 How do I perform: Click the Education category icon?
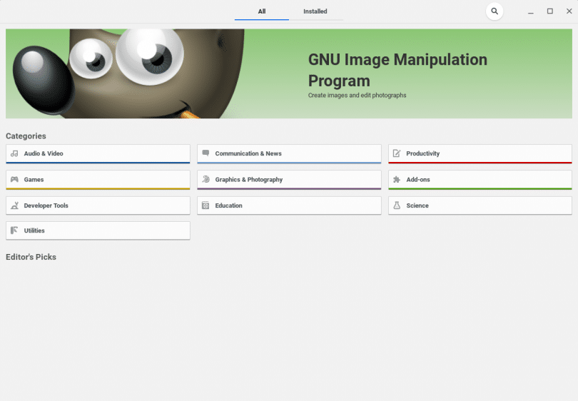[x=206, y=205]
